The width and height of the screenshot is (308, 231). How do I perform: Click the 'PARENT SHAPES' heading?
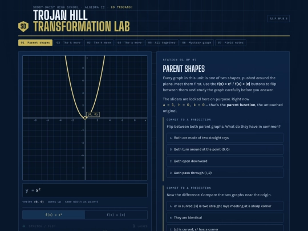(184, 69)
